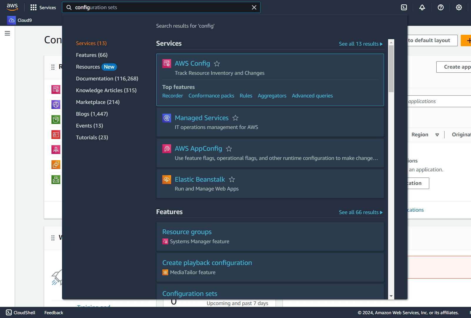The height and width of the screenshot is (318, 471).
Task: Favorite AWS AppConfig with its star
Action: [x=229, y=149]
